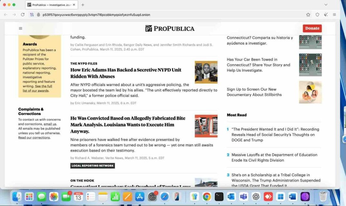Click the Local Reporting Network tag

(93, 166)
